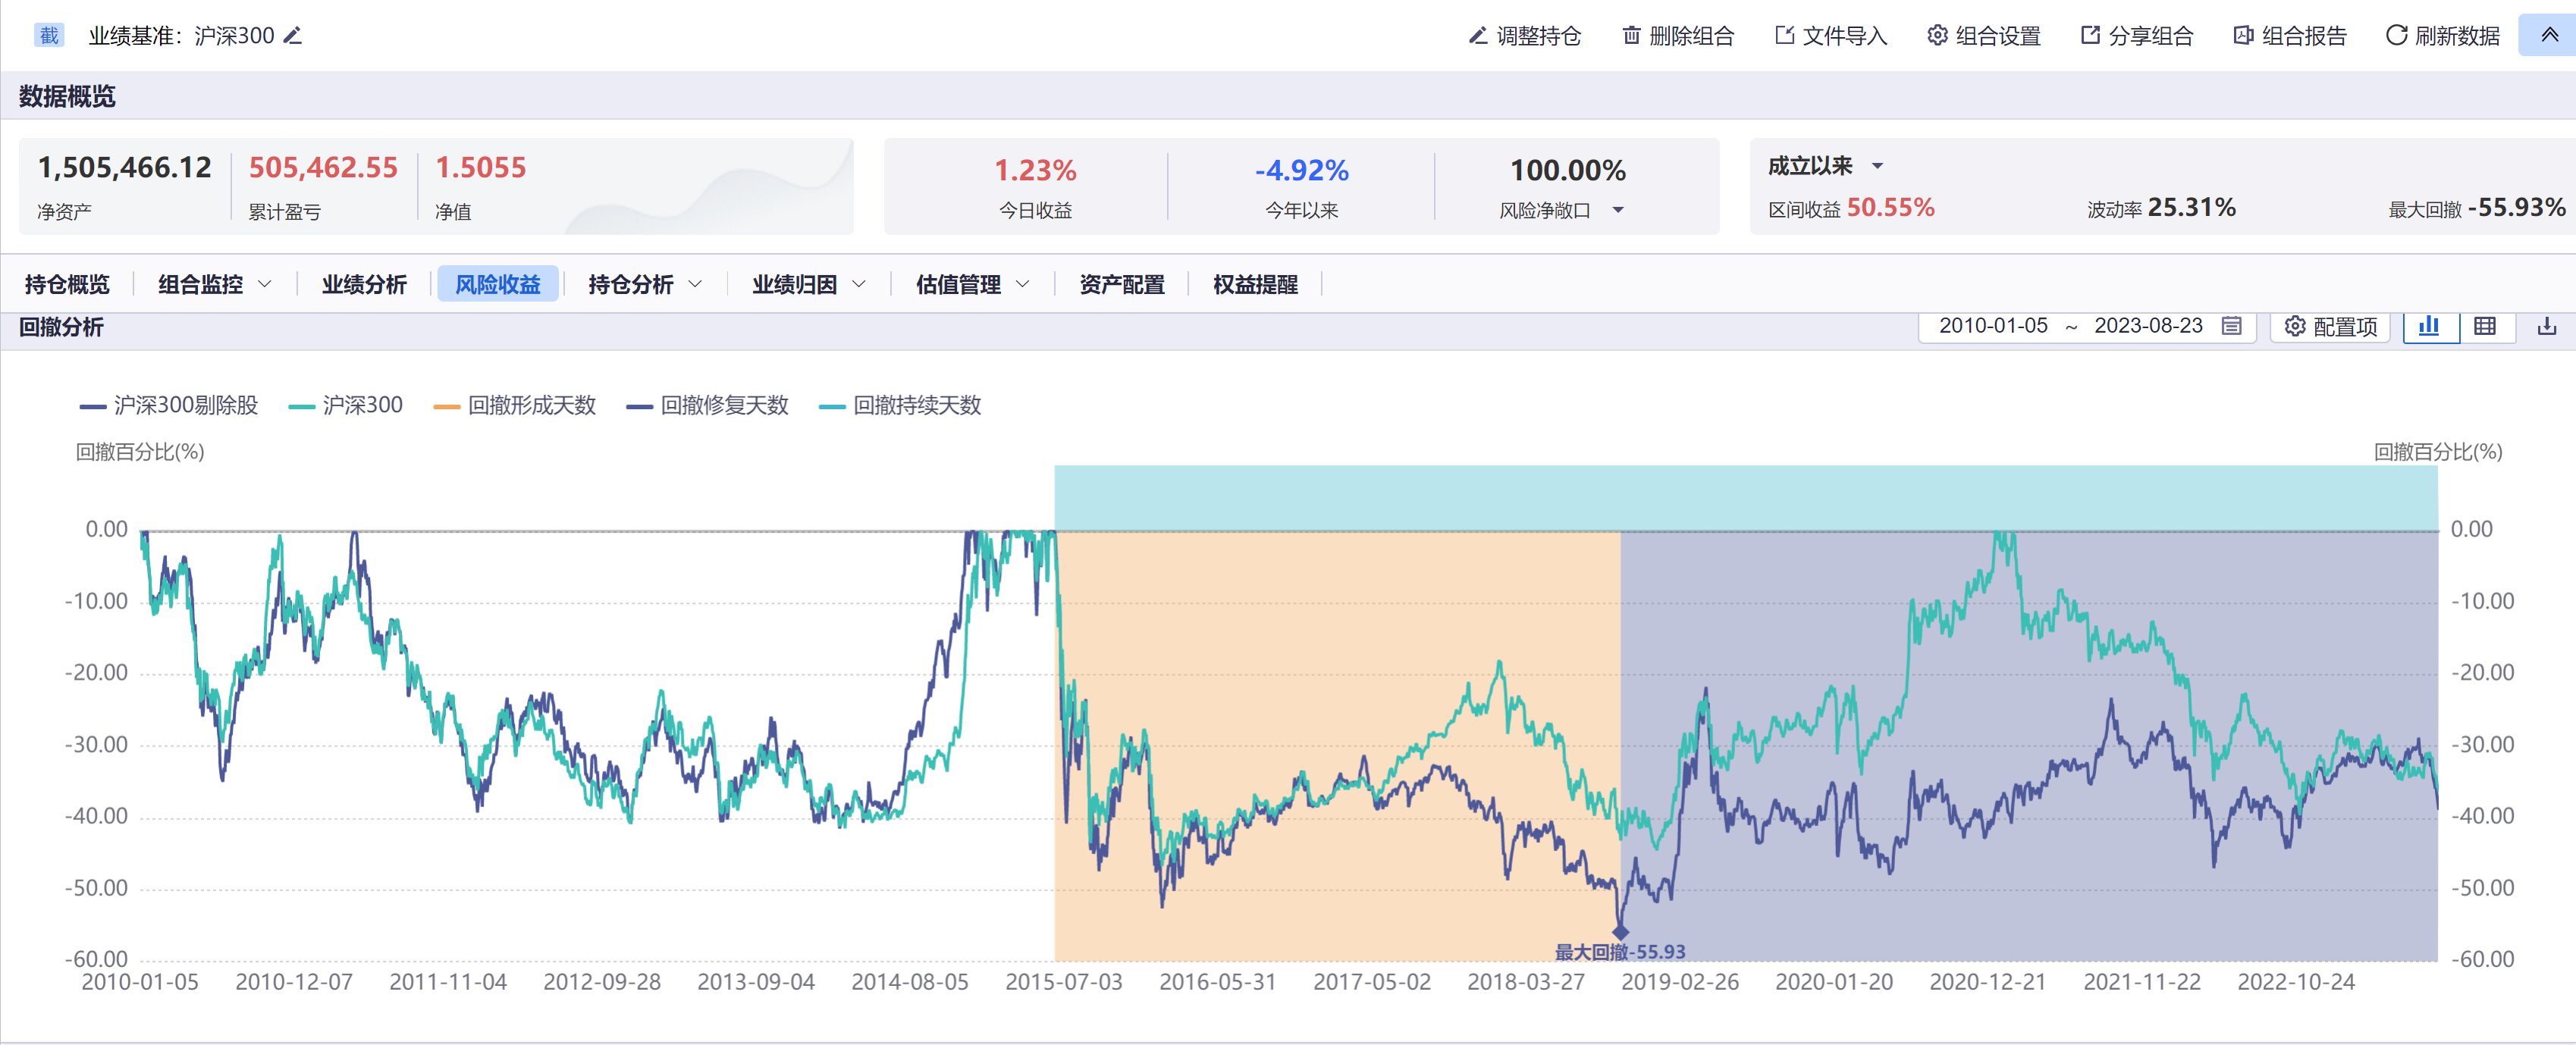The image size is (2576, 1045).
Task: Click the 文件导入 import icon
Action: pyautogui.click(x=1784, y=36)
